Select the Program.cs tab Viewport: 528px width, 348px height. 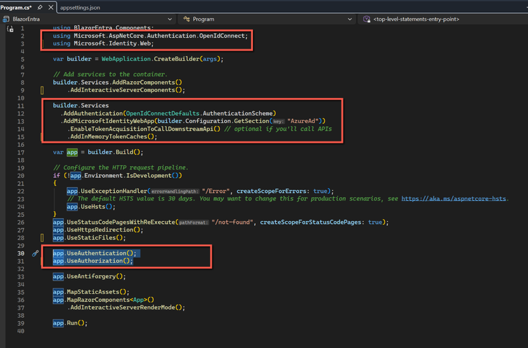17,7
